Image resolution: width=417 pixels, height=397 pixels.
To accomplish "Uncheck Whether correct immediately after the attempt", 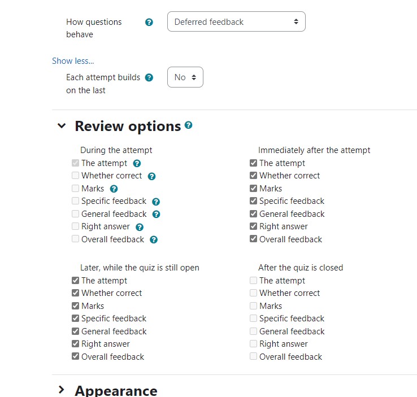I will pos(254,176).
